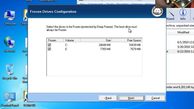Click the Back button

108,98
